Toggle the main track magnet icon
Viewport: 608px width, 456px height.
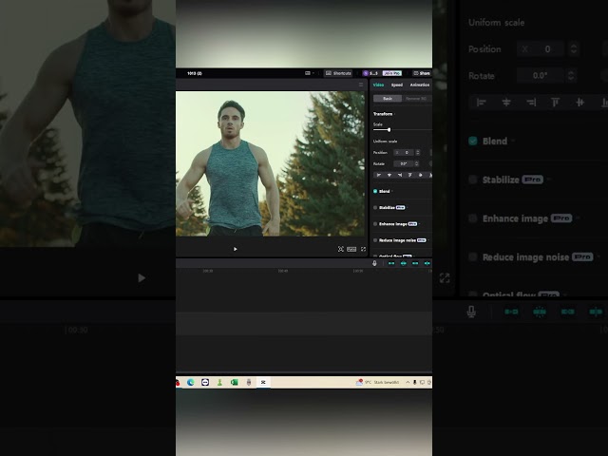click(x=391, y=263)
